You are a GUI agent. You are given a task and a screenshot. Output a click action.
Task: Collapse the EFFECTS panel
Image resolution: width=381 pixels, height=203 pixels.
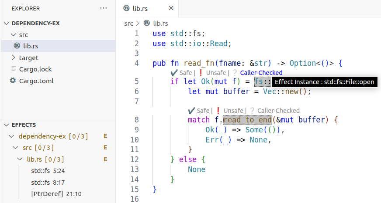click(7, 125)
